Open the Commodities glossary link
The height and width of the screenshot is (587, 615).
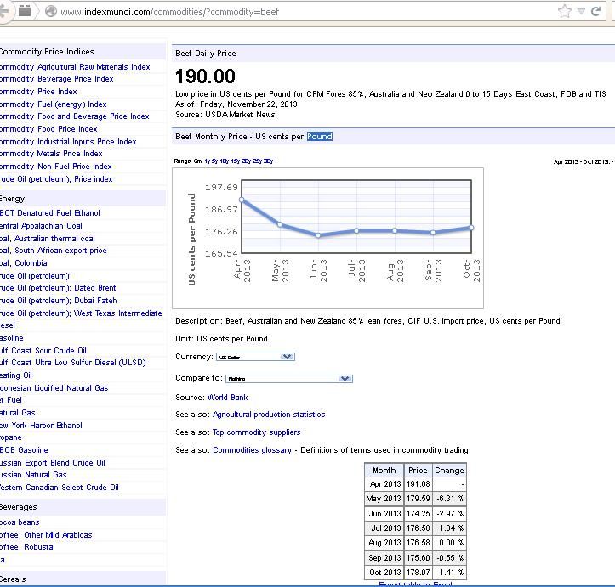(252, 450)
